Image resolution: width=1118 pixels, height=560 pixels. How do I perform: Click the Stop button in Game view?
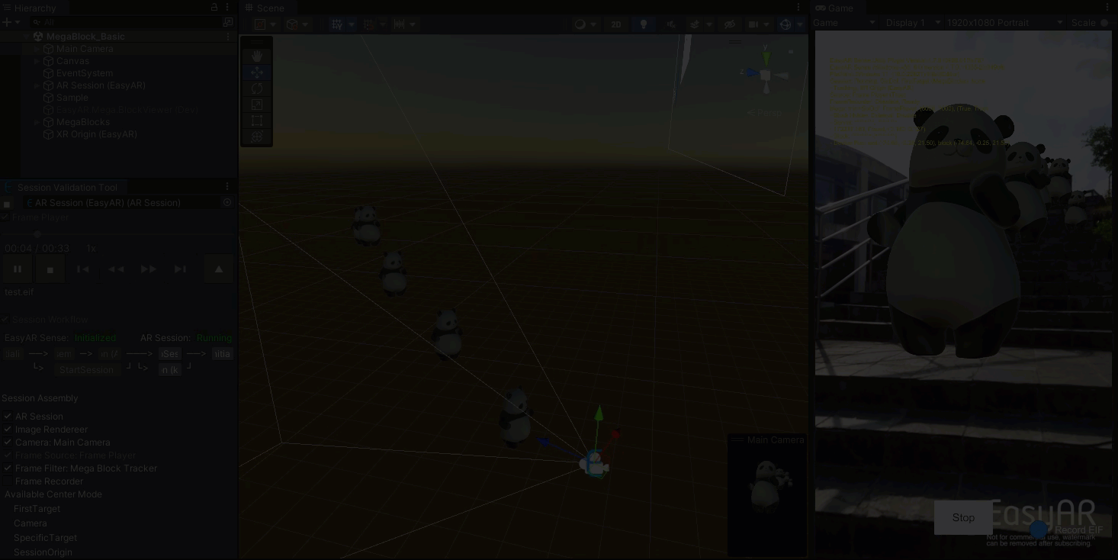coord(963,517)
